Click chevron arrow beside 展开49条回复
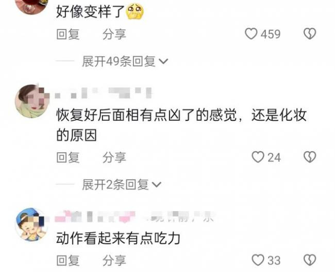 (164, 61)
